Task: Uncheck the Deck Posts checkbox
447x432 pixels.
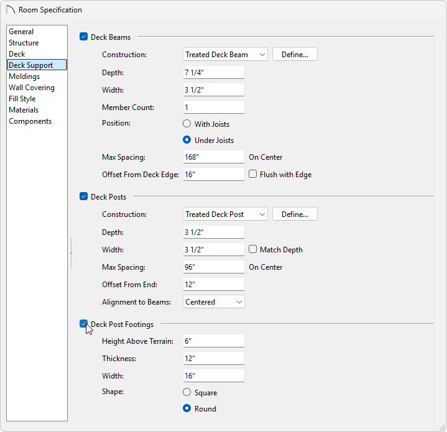Action: 83,196
